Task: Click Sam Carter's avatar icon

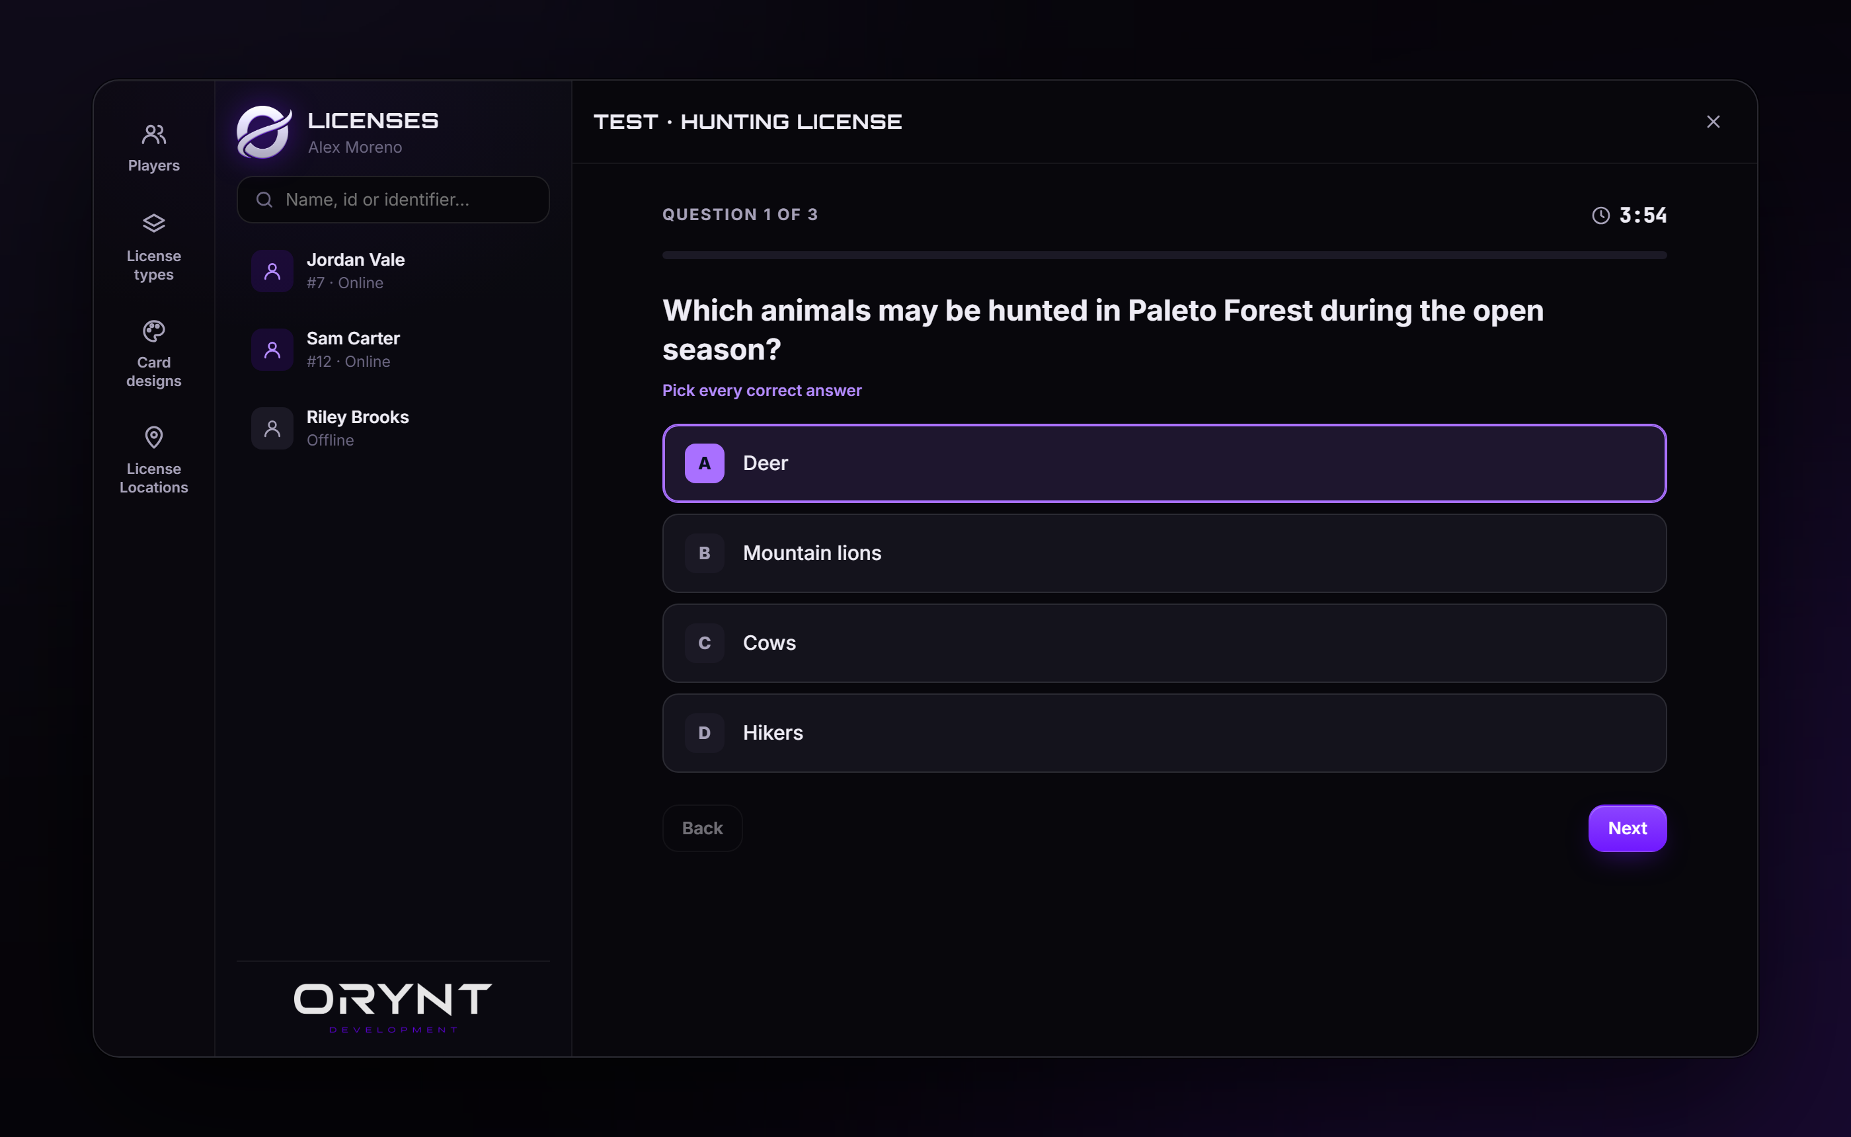Action: (272, 350)
